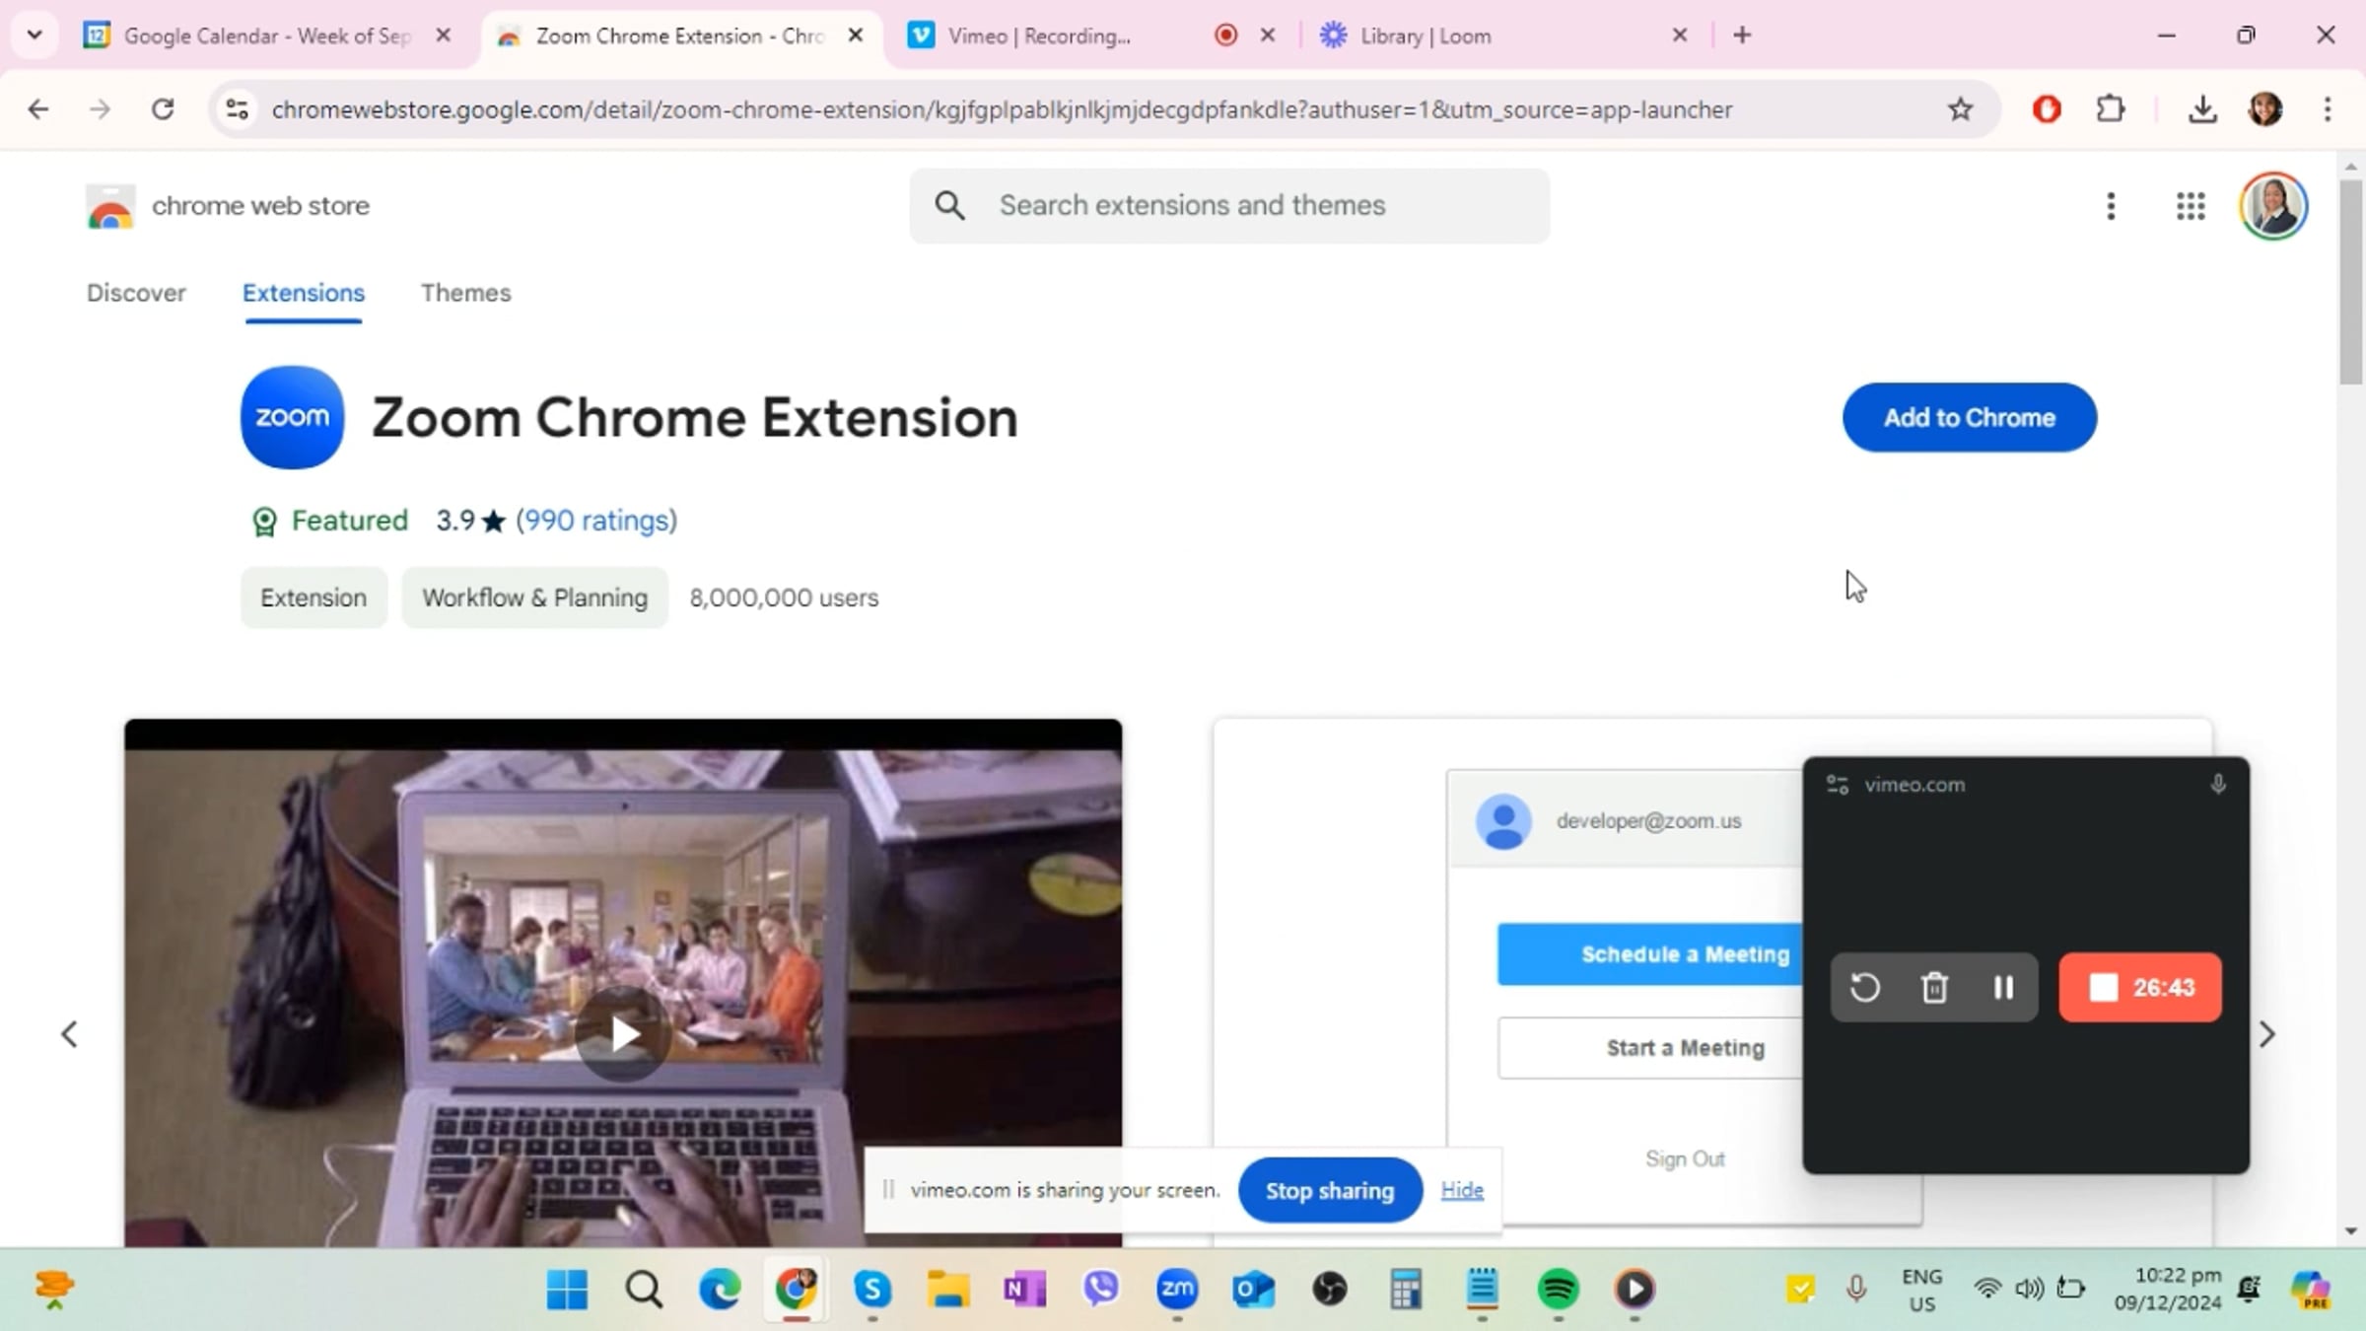Open the Chrome Web Store three-dot menu

(x=2111, y=206)
